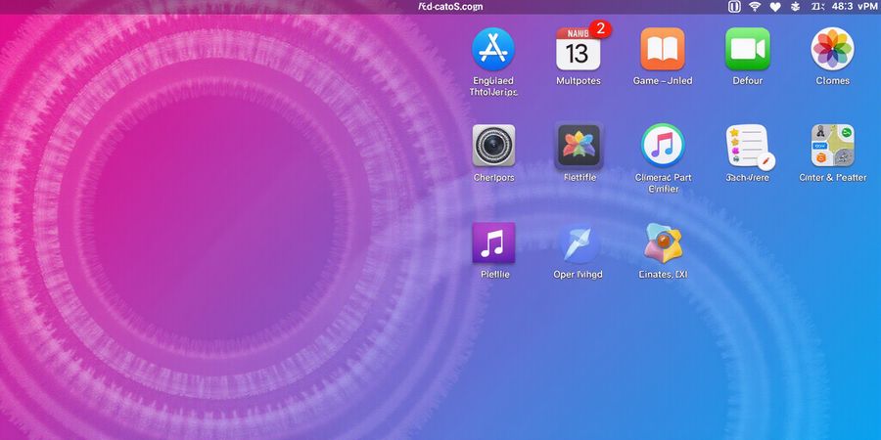Click the Cinter & Peatter label text
881x440 pixels.
click(833, 177)
